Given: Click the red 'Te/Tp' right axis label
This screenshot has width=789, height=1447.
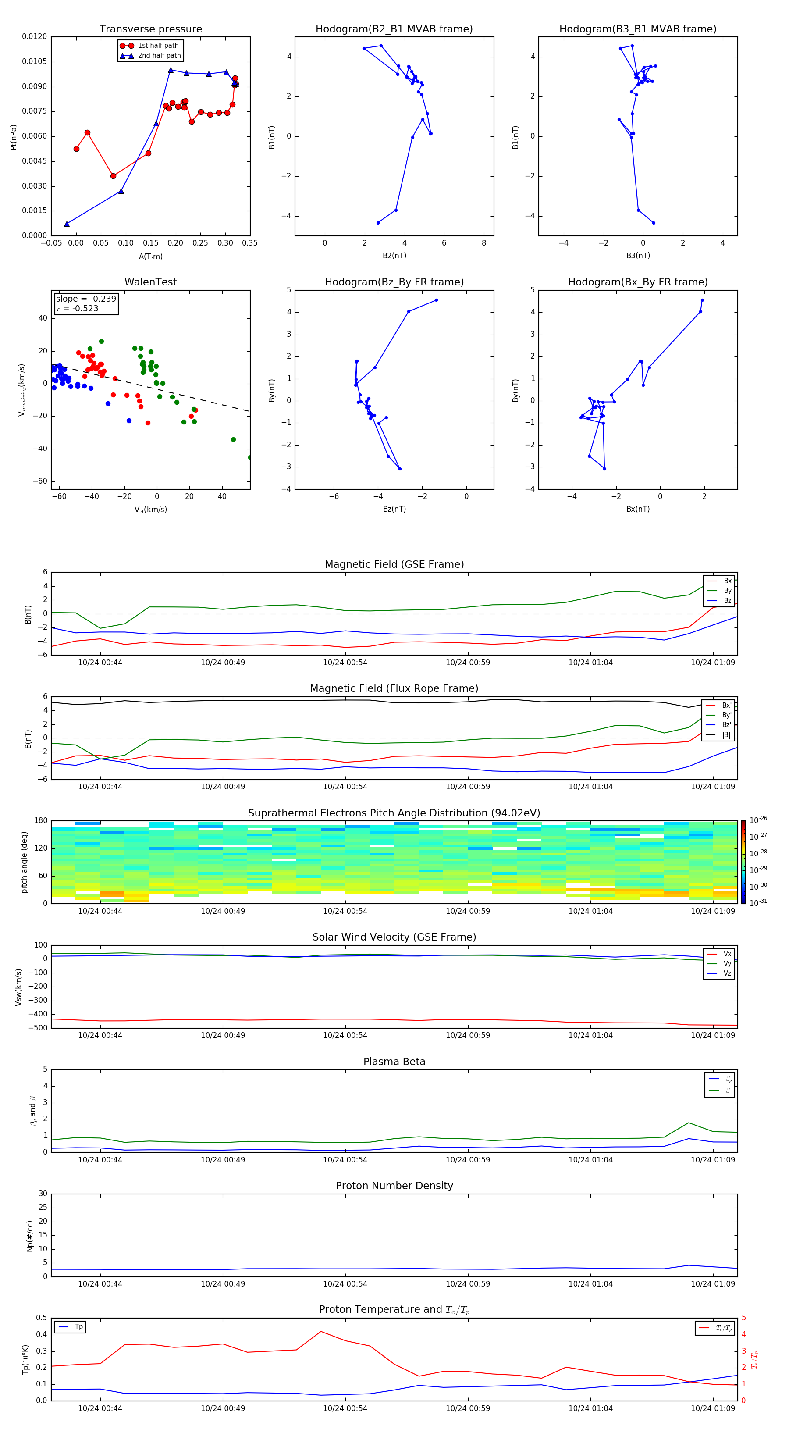Looking at the screenshot, I should pyautogui.click(x=755, y=1359).
